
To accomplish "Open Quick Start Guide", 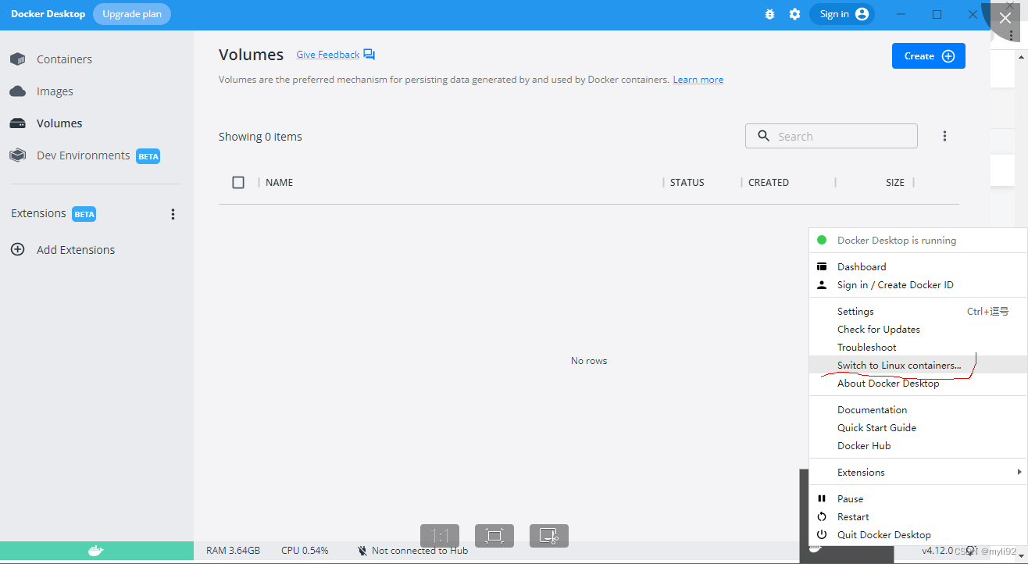I will tap(918, 427).
